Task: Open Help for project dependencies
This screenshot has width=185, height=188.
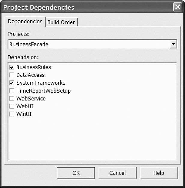Action: (x=159, y=173)
